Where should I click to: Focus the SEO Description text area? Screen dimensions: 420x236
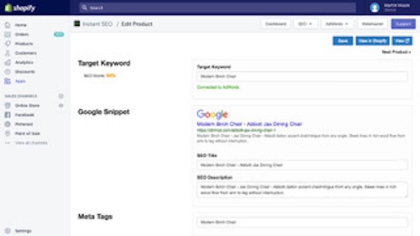(302, 190)
